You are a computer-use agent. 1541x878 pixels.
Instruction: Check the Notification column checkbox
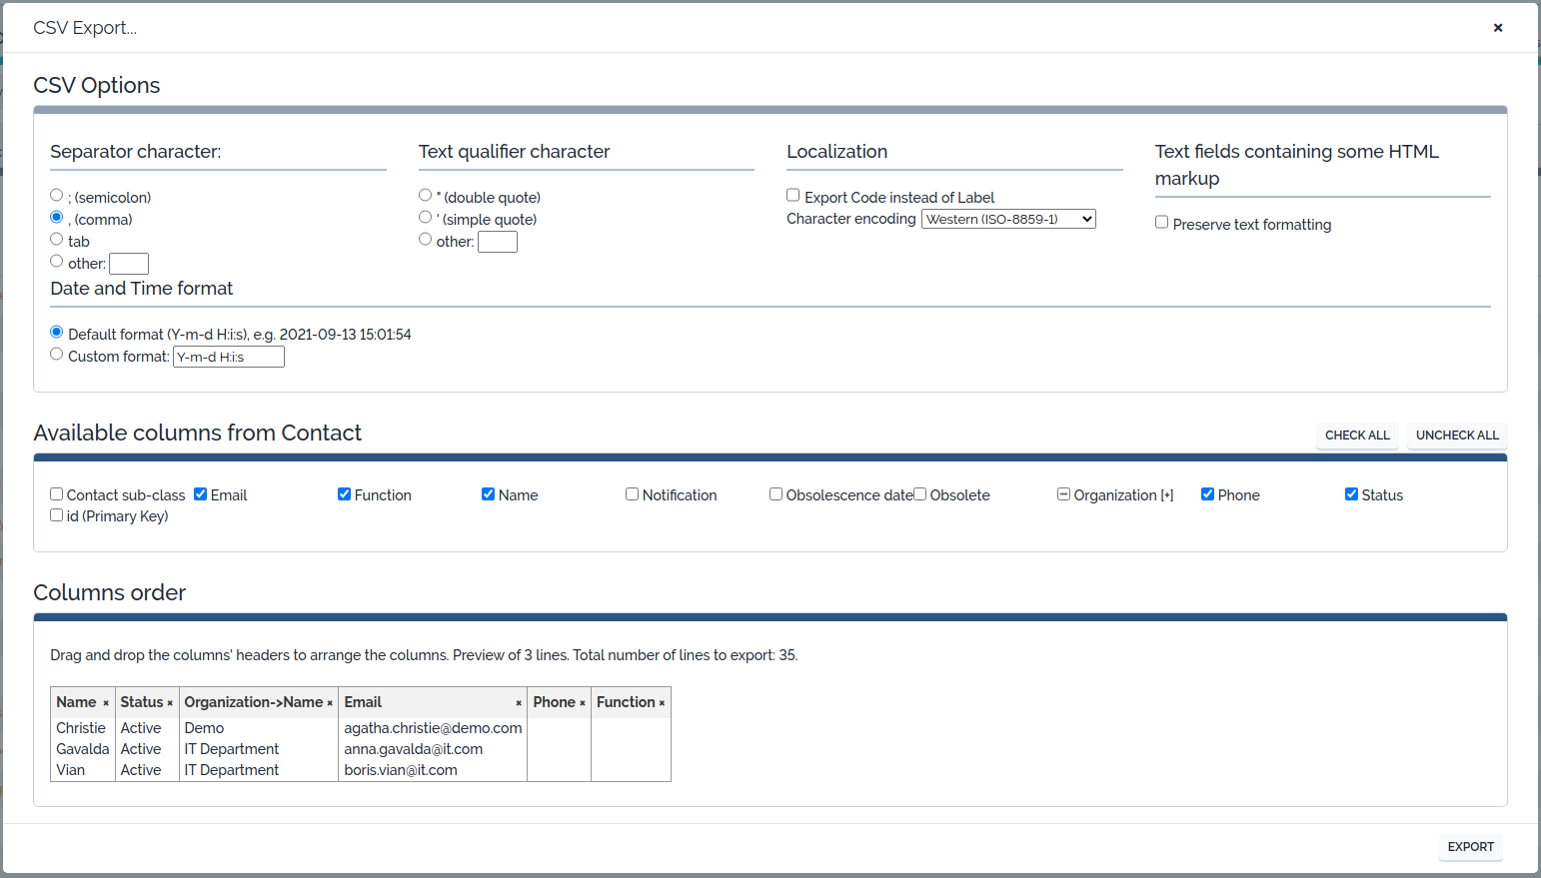point(632,493)
